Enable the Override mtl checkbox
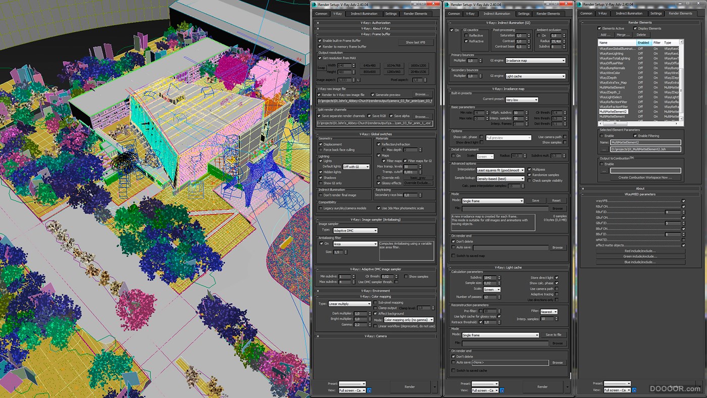The width and height of the screenshot is (707, 398). click(378, 177)
